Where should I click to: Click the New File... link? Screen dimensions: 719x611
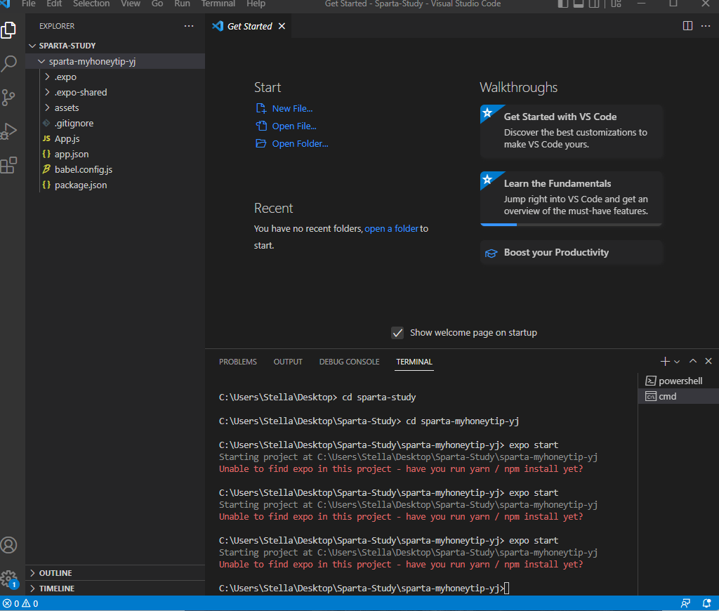click(x=292, y=109)
